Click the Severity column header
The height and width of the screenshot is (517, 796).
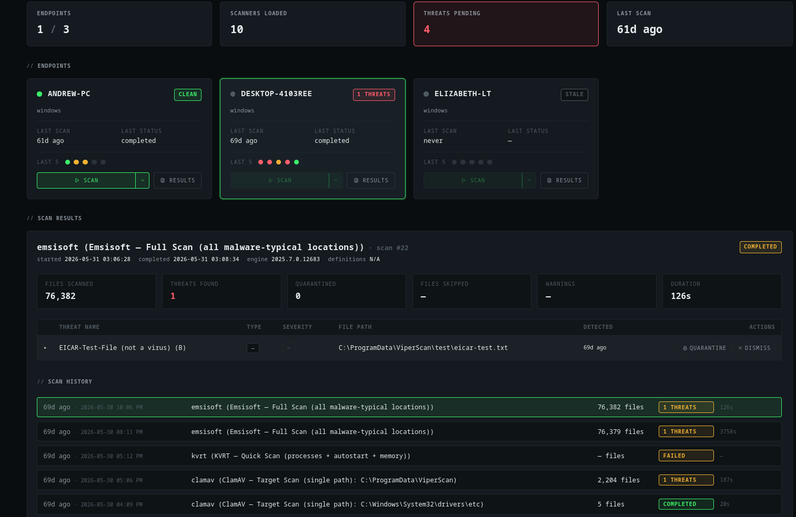pos(297,327)
